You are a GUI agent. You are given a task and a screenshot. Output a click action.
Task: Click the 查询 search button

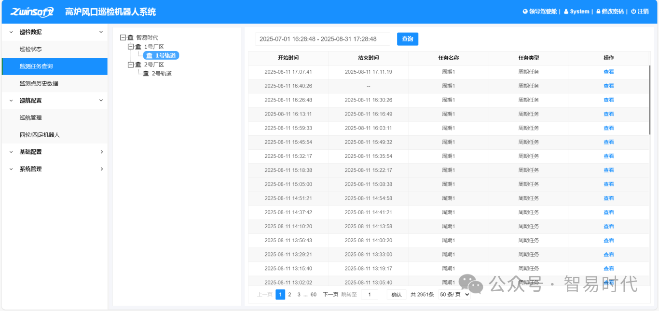[x=408, y=39]
